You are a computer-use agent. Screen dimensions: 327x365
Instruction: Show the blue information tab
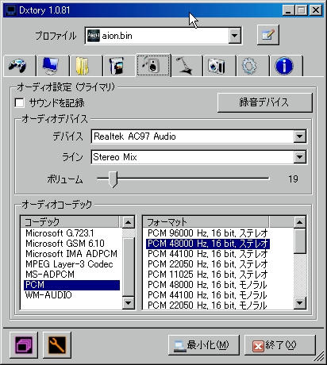285,66
